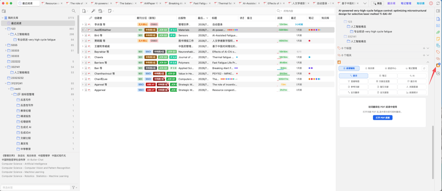Open the orange tag section icon
Image resolution: width=442 pixels, height=191 pixels.
tap(438, 52)
